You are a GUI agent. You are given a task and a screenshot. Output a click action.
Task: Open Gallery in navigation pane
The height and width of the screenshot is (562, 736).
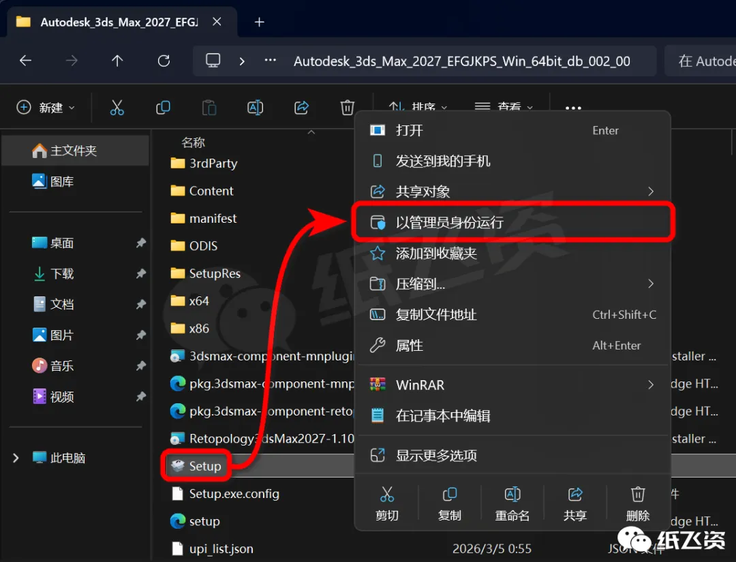click(75, 182)
